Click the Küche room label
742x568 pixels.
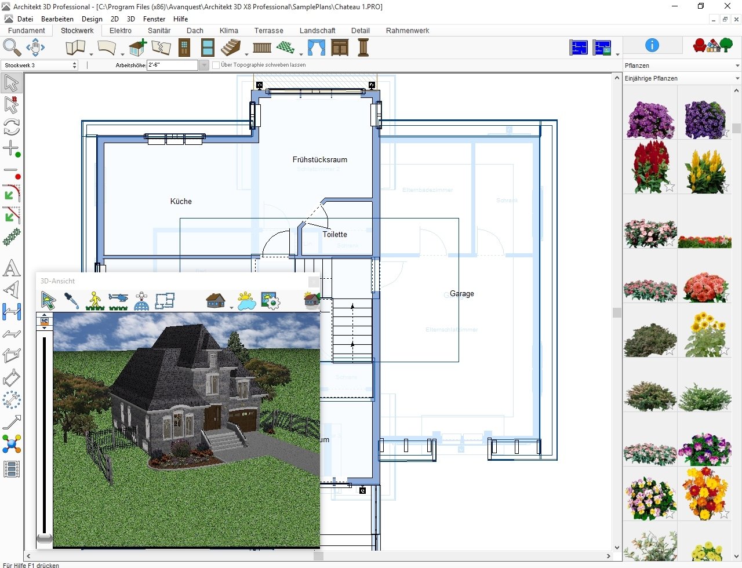181,201
